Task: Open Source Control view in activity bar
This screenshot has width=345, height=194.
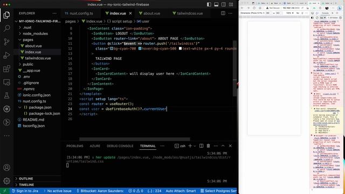Action: 6,41
